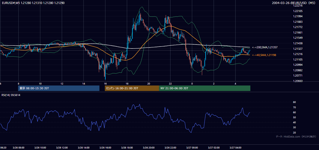Click the 3/26 14:00 time label
This screenshot has height=150, width=319.
click(84, 148)
